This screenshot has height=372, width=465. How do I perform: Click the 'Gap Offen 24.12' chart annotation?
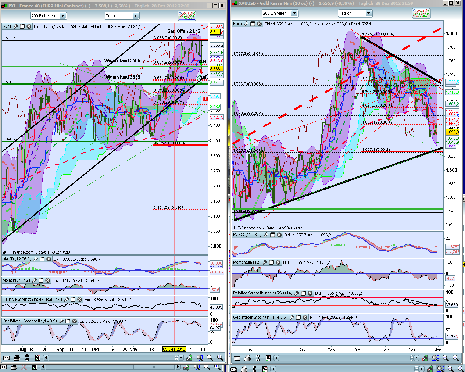click(x=184, y=31)
